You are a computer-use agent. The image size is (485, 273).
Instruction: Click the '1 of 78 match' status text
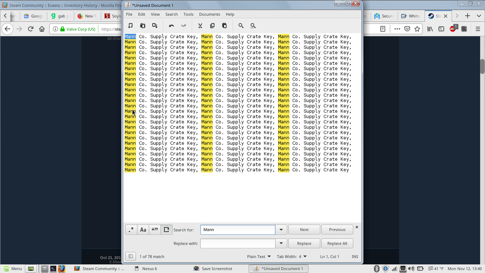click(x=152, y=257)
